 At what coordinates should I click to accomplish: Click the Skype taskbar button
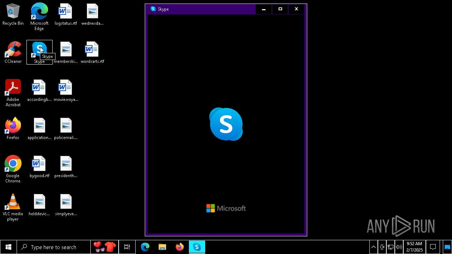tap(197, 247)
